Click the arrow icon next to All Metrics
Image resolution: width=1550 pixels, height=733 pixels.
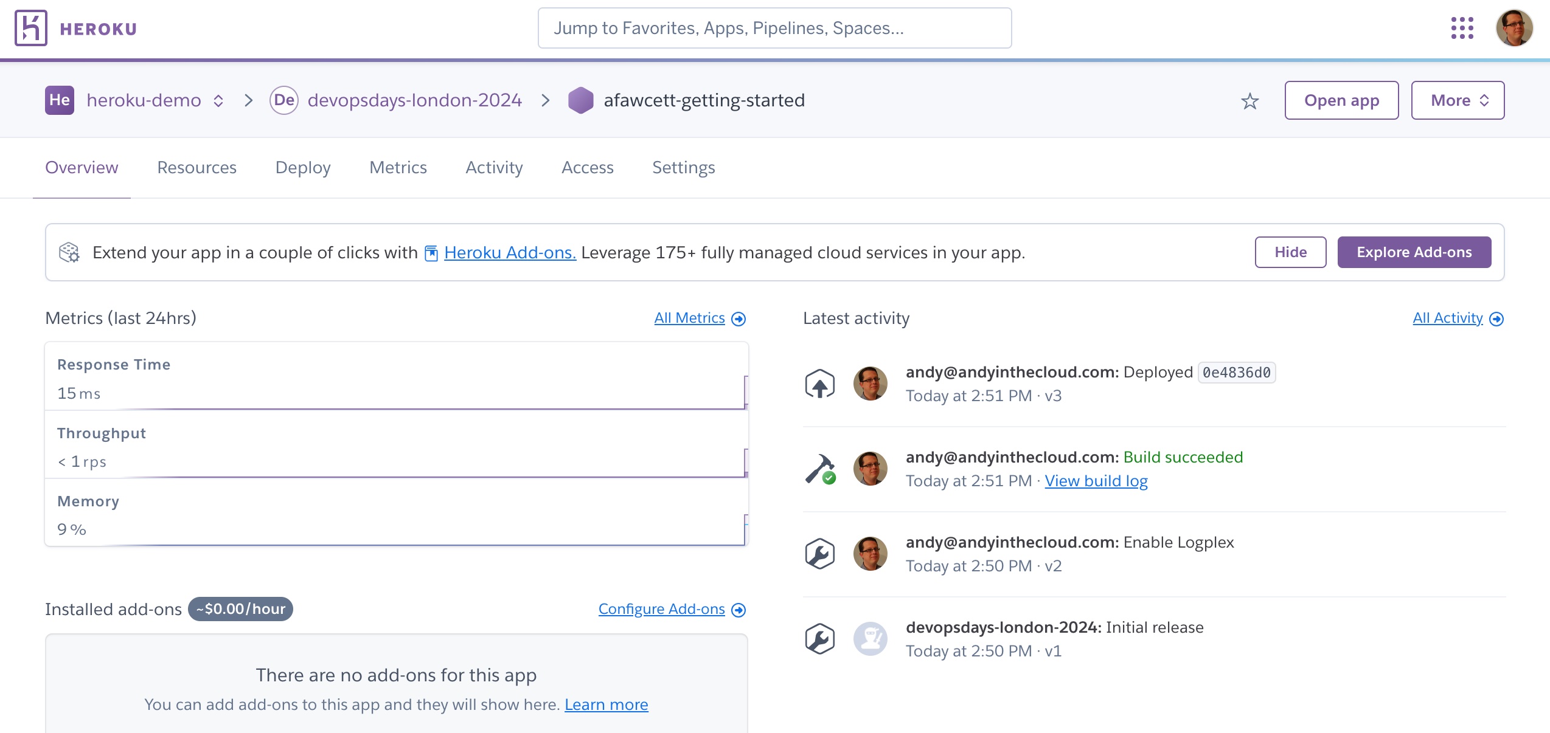coord(739,319)
